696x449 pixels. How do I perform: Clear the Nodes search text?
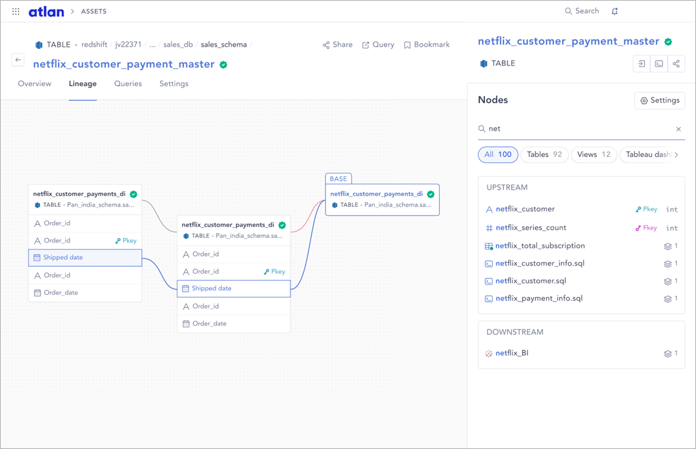tap(678, 129)
